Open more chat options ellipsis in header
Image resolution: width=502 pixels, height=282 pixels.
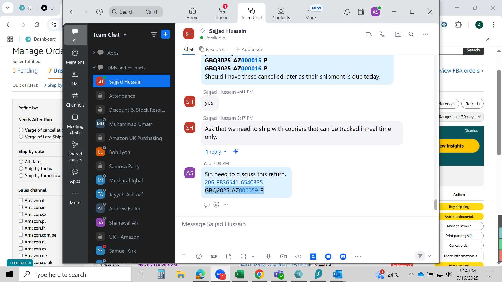(425, 34)
